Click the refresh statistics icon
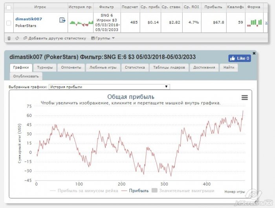The height and width of the screenshot is (208, 275). point(17,38)
